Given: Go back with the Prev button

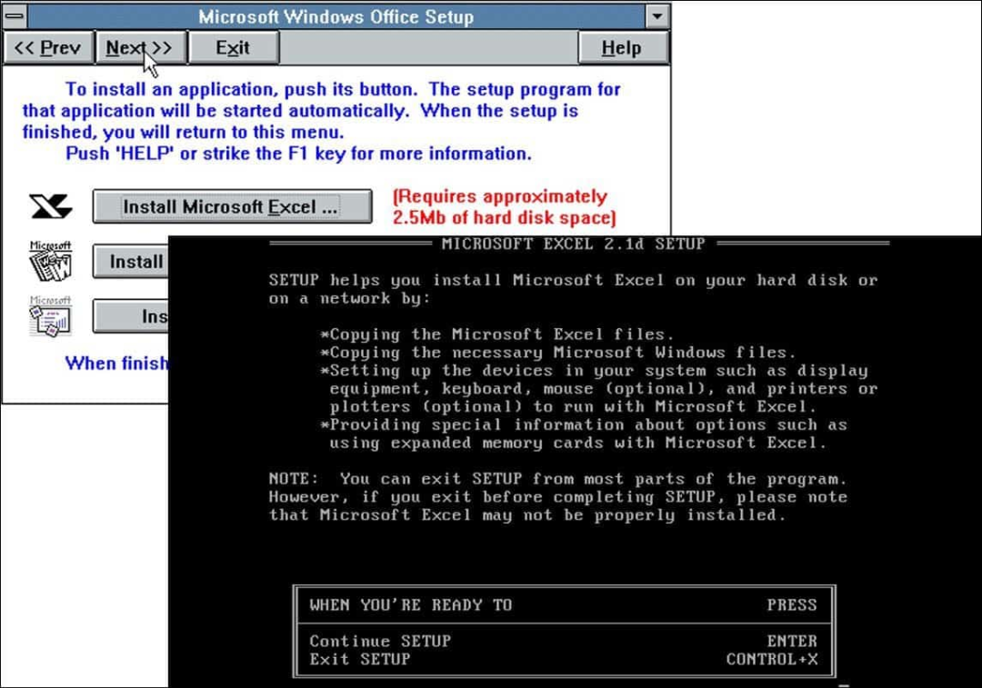Looking at the screenshot, I should click(x=48, y=47).
